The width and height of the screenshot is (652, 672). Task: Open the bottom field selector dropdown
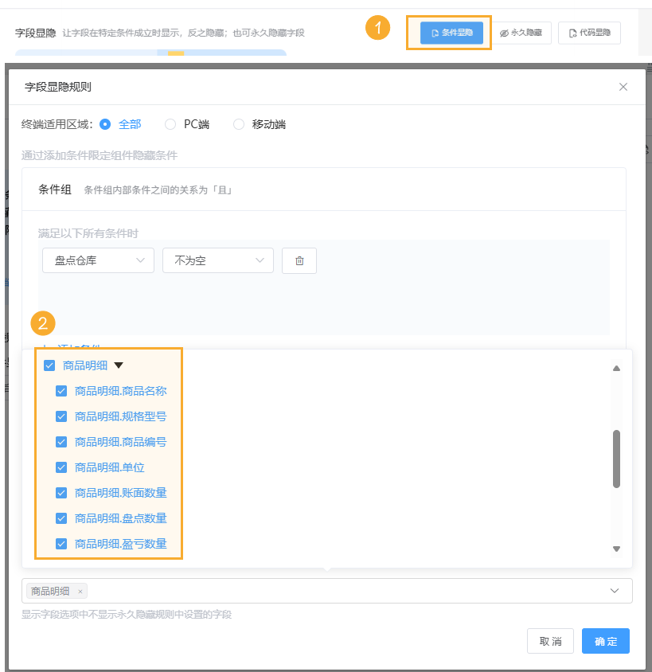613,591
